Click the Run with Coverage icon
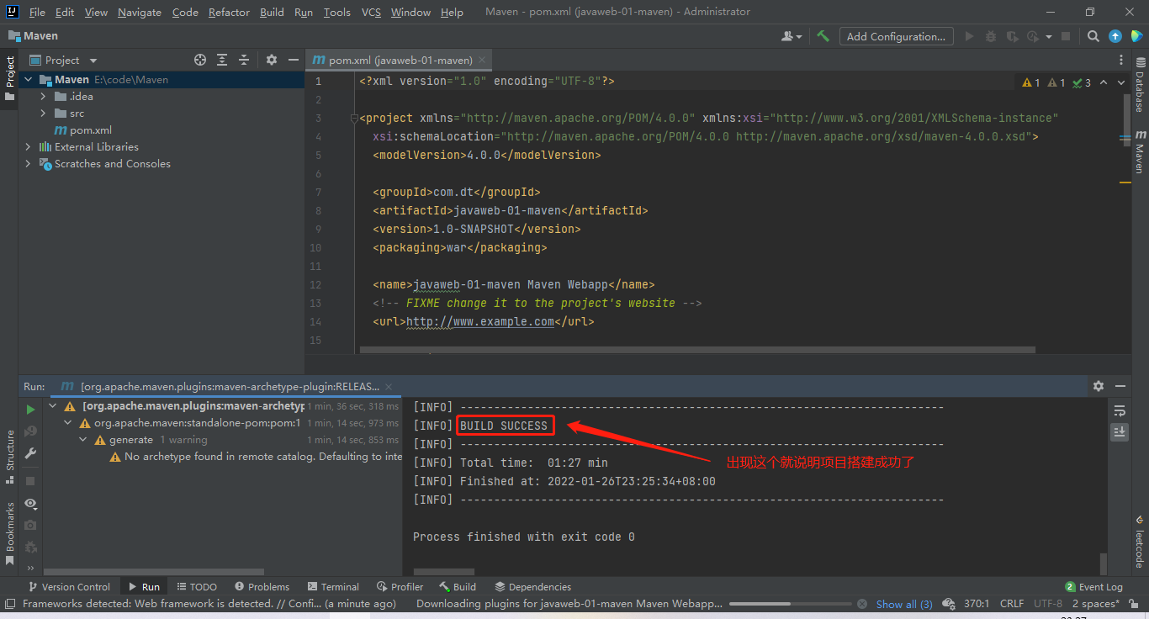The height and width of the screenshot is (619, 1149). (x=1011, y=36)
